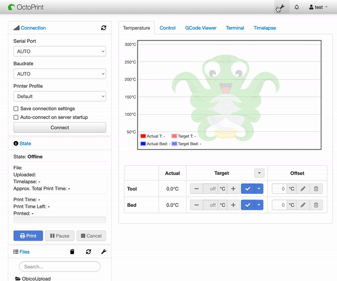This screenshot has width=337, height=281.
Task: Switch to the Terminal tab
Action: click(235, 28)
